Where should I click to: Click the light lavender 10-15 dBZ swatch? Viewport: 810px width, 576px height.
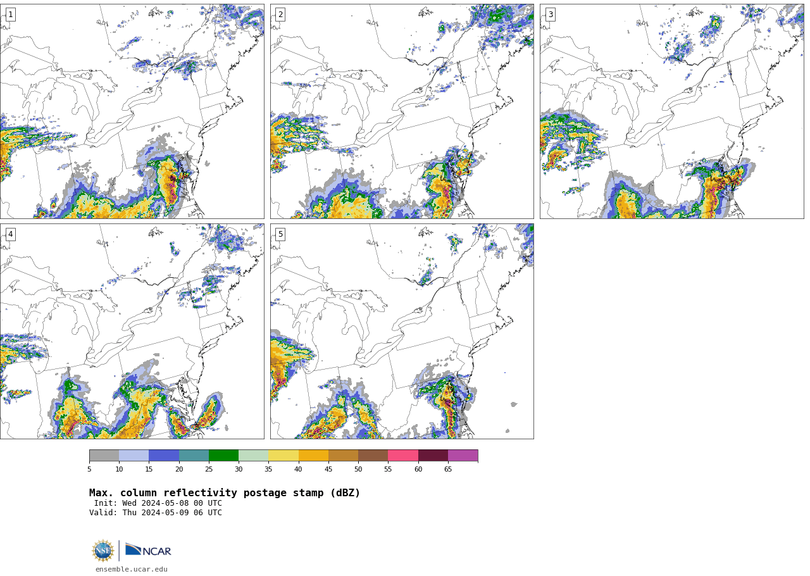[134, 456]
